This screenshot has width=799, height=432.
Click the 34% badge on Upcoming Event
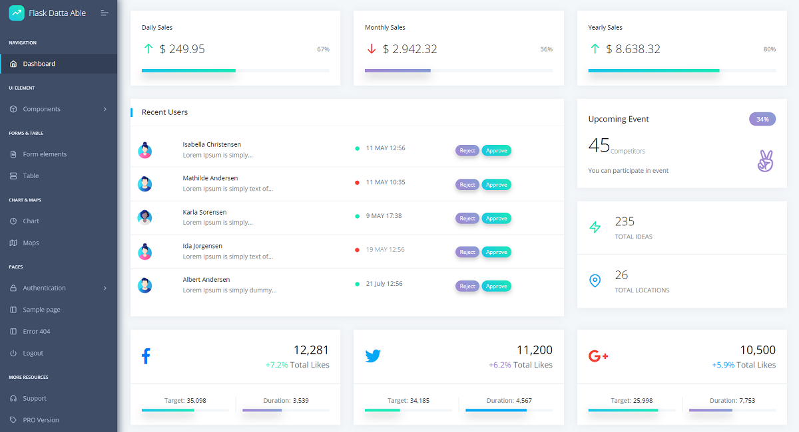(762, 119)
